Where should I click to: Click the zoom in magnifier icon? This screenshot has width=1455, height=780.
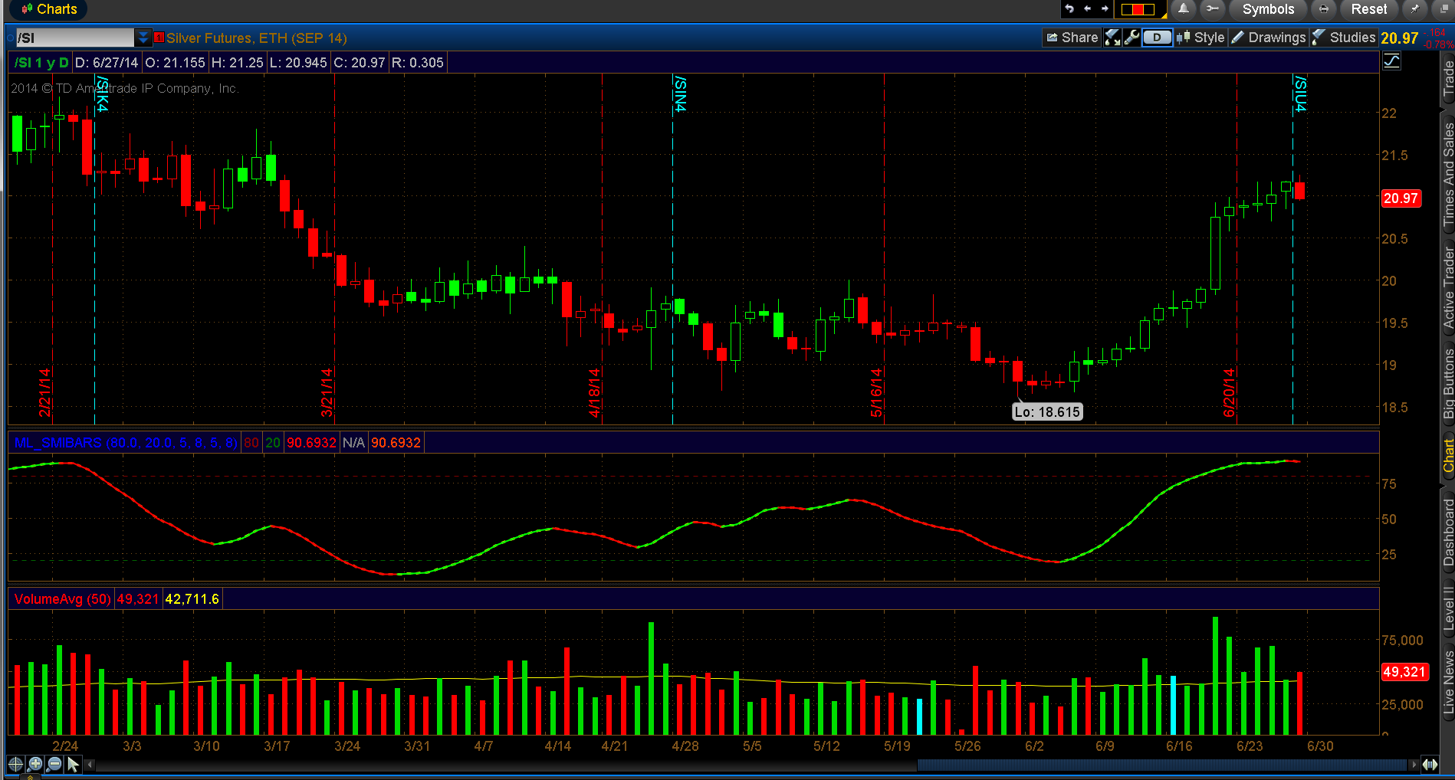point(35,764)
